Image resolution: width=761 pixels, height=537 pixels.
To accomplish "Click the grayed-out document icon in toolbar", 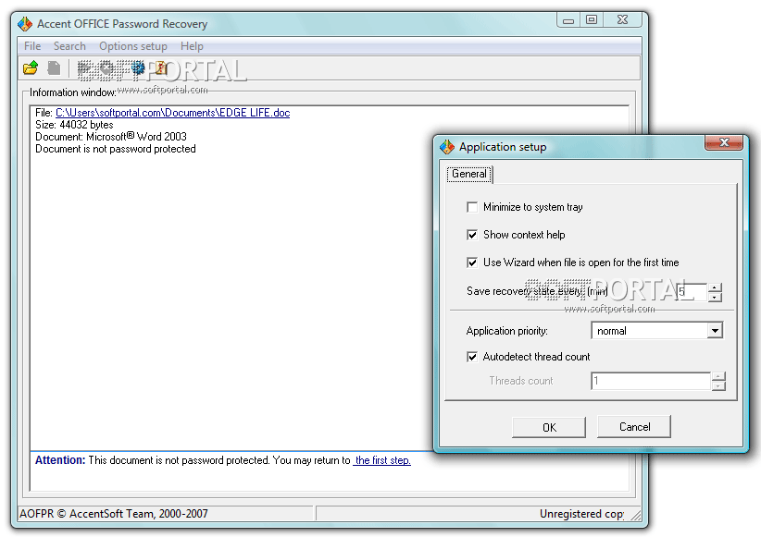I will click(54, 67).
